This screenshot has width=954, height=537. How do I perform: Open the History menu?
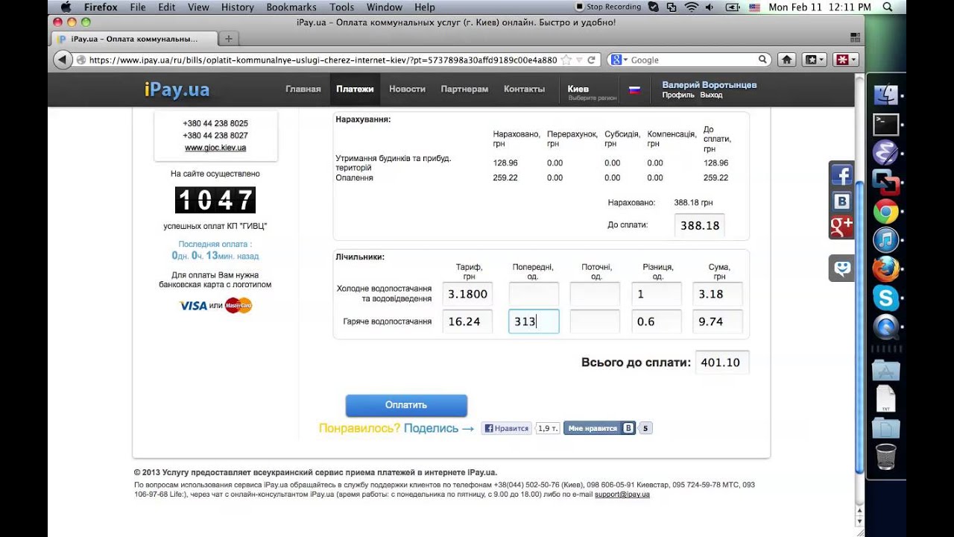point(238,7)
